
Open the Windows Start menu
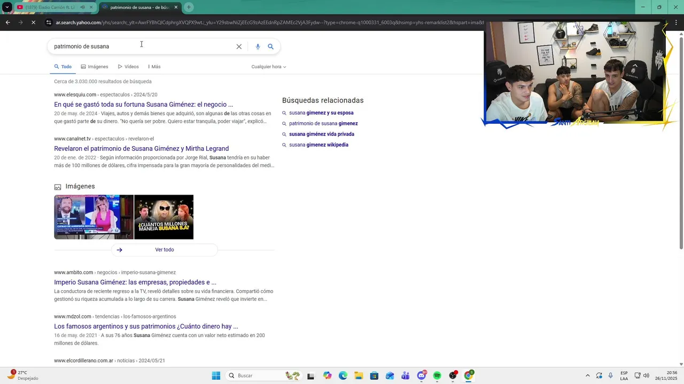click(x=216, y=375)
